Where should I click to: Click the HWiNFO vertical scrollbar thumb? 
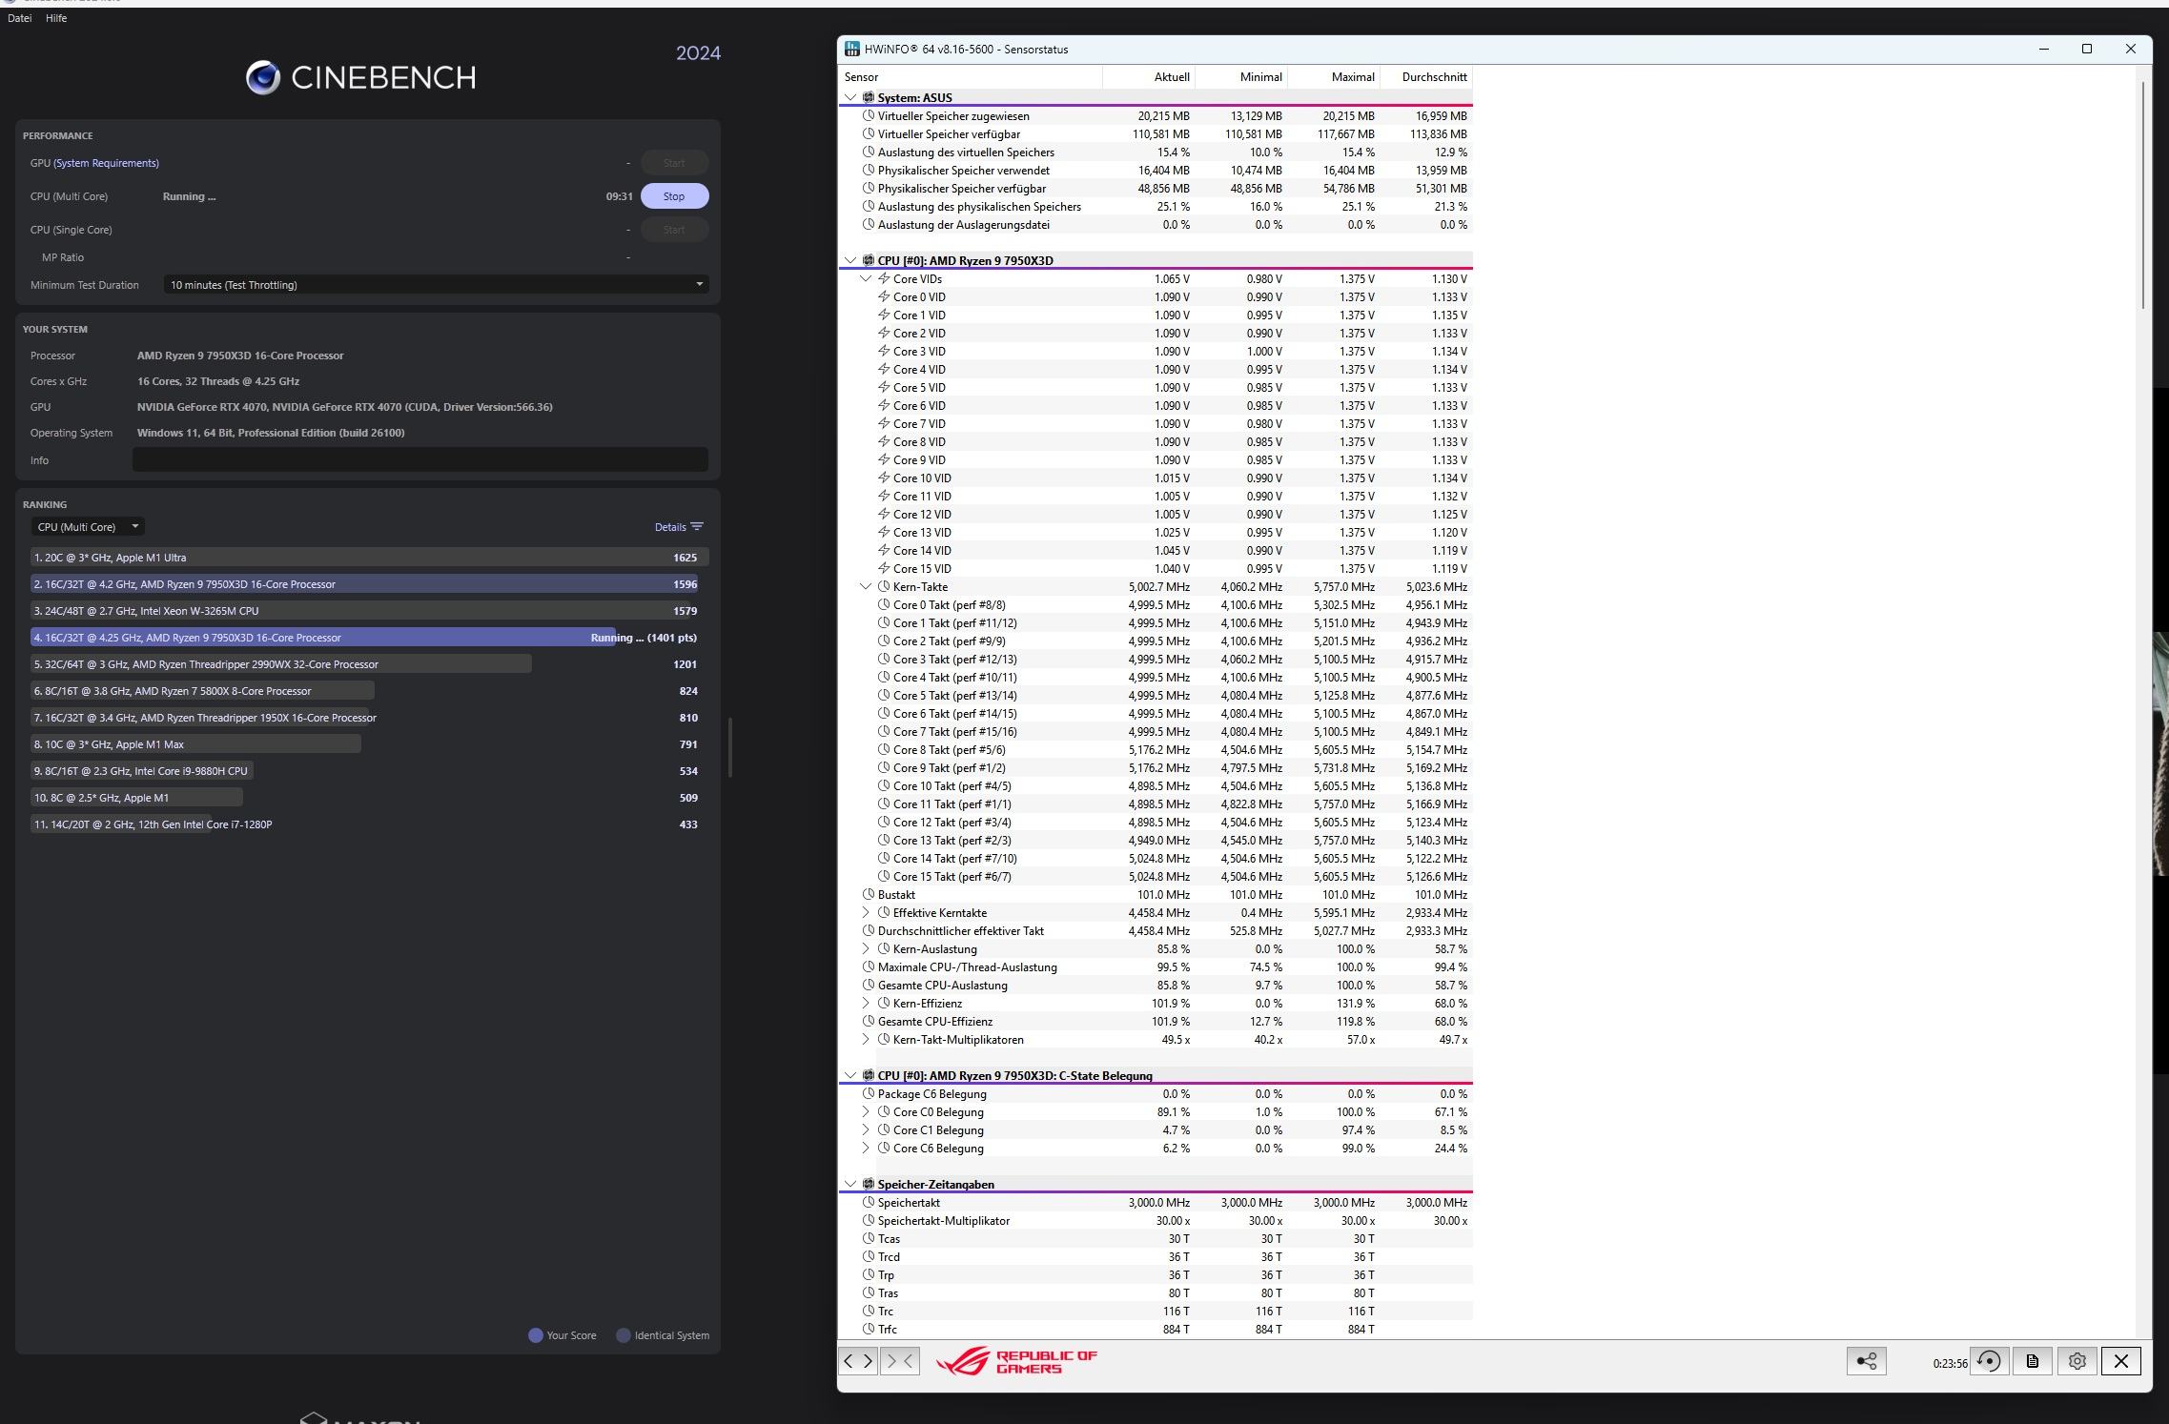[x=2143, y=195]
